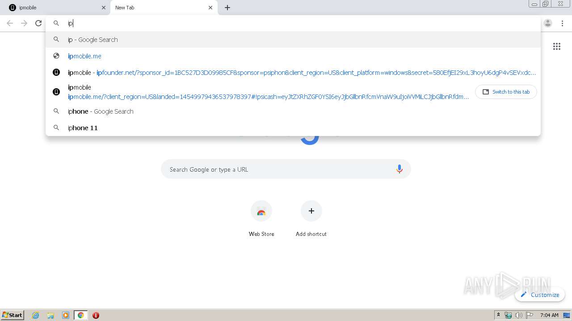This screenshot has width=572, height=321.
Task: Go back to previous page
Action: tap(10, 23)
